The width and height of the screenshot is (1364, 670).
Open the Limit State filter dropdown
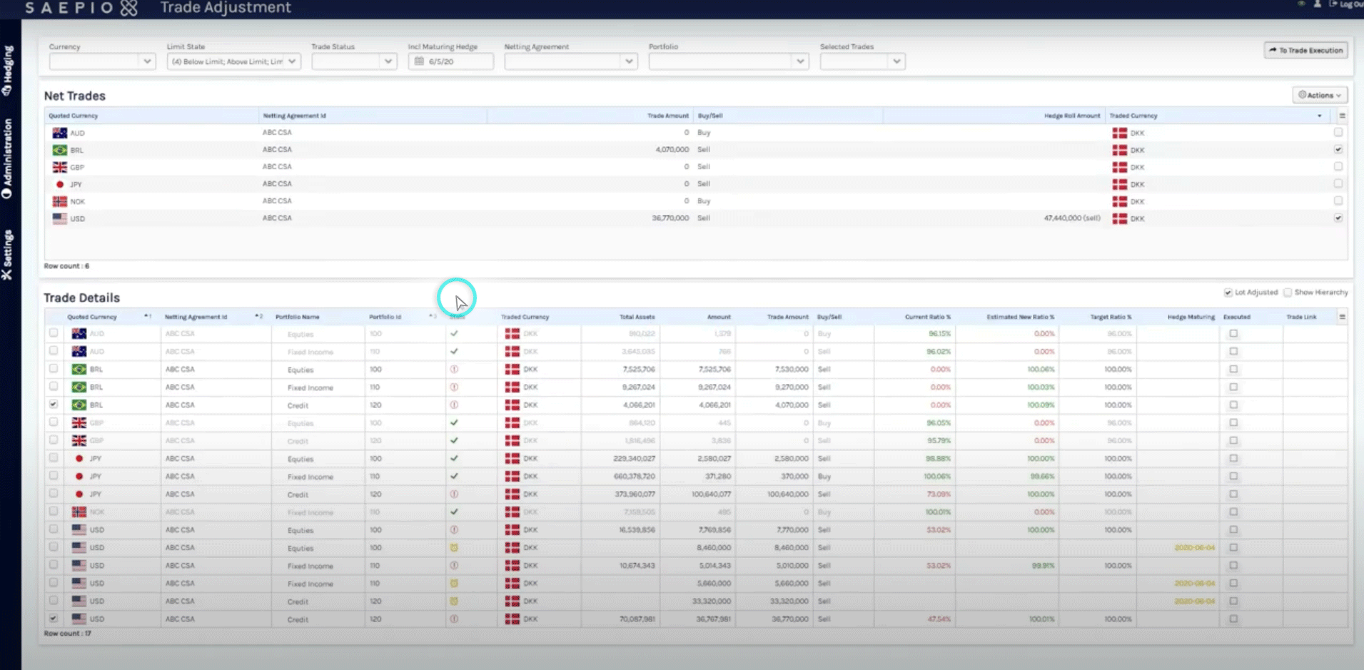pos(233,61)
